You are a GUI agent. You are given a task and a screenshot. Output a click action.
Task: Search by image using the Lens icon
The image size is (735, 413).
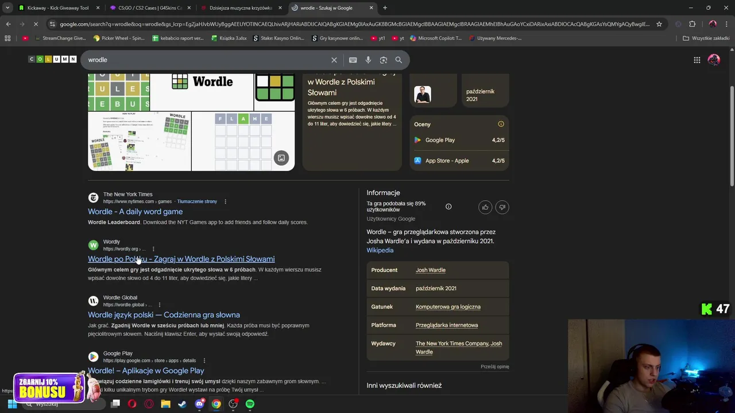pyautogui.click(x=383, y=60)
